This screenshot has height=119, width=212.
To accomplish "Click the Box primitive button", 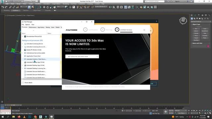I will click(x=196, y=29).
